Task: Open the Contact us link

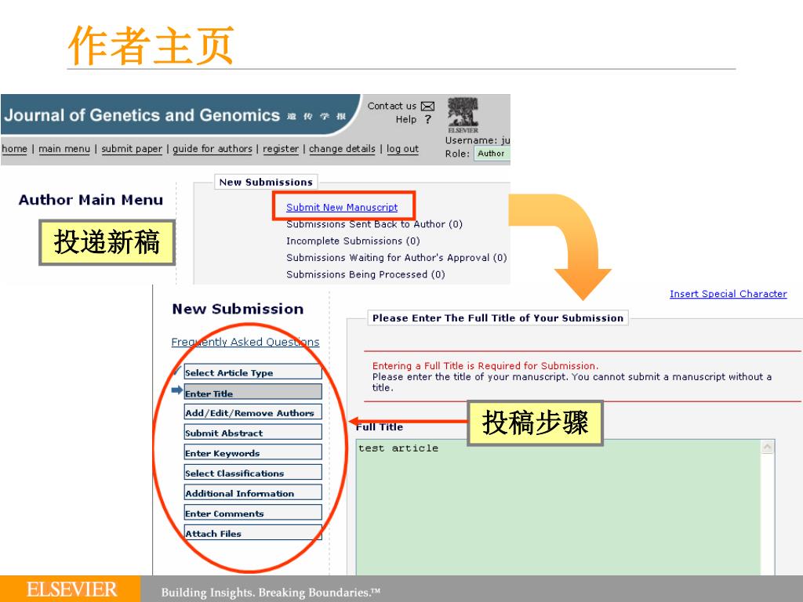Action: (x=392, y=106)
